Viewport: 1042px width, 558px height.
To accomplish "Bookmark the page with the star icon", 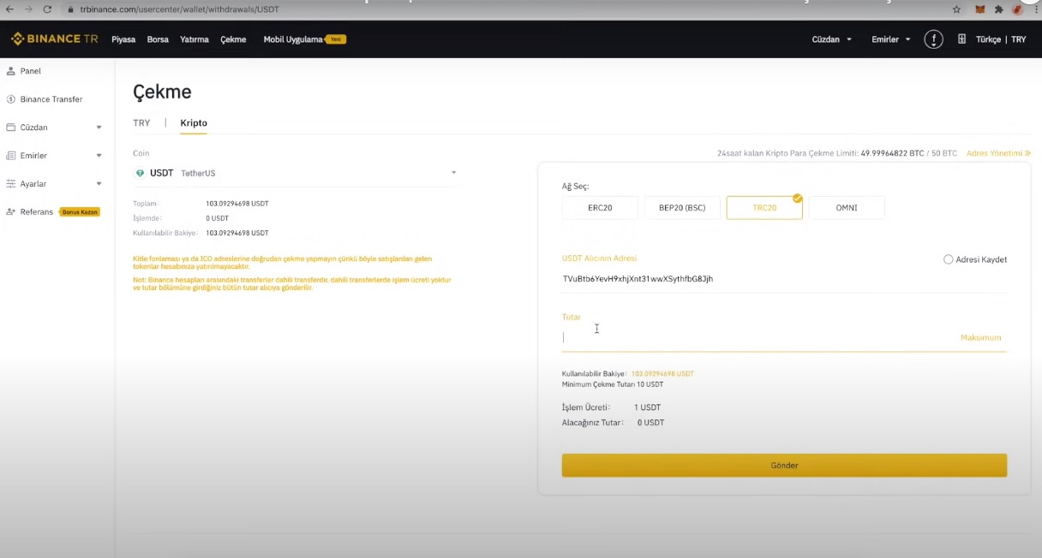I will [956, 9].
